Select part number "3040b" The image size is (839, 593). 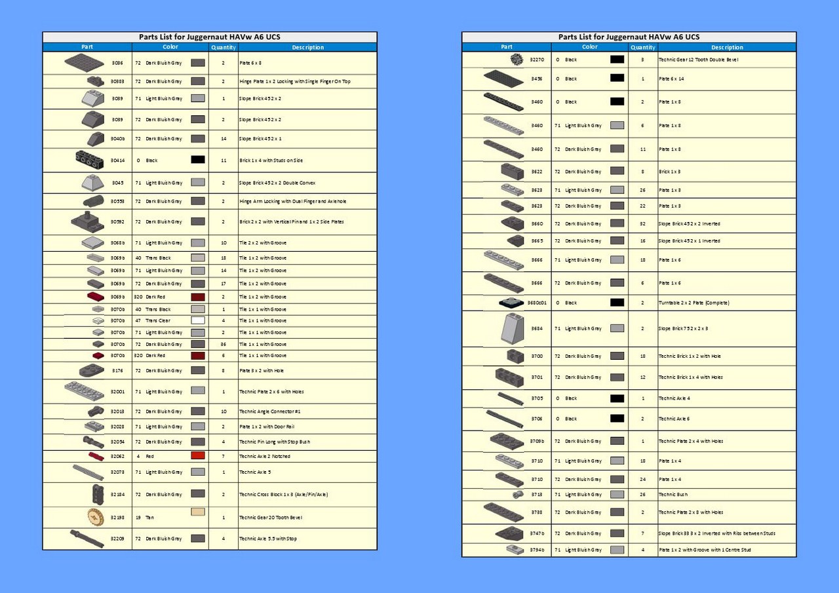point(117,139)
